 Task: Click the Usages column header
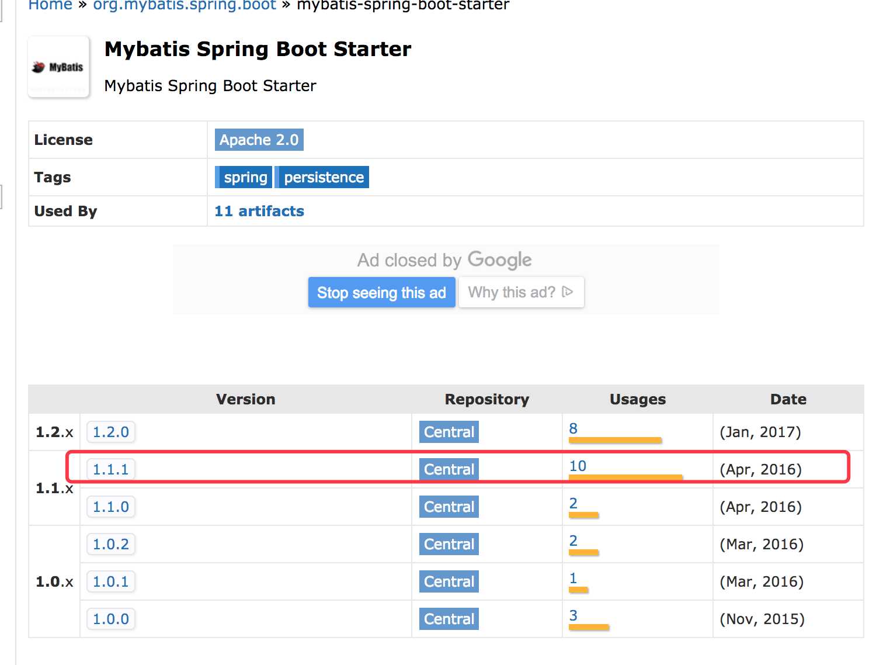coord(638,399)
